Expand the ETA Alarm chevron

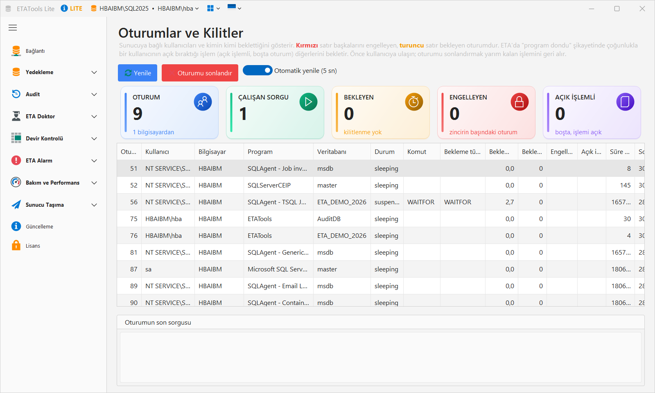94,160
